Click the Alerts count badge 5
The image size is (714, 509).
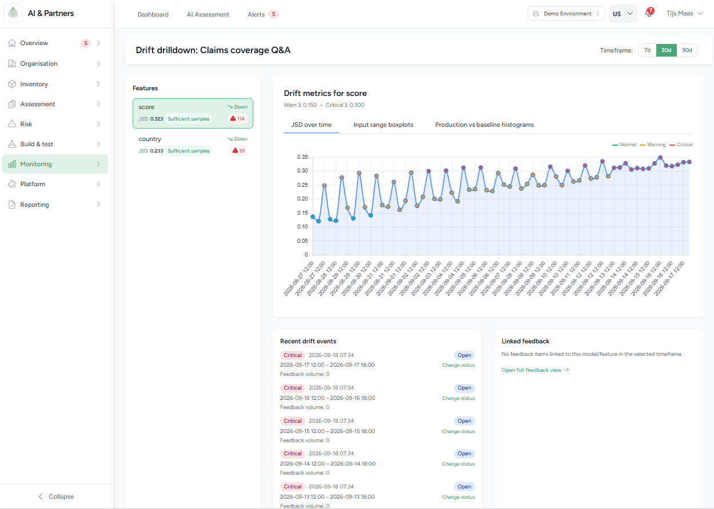[x=273, y=14]
